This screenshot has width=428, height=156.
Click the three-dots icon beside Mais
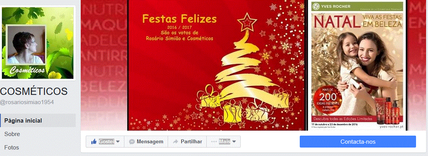click(214, 142)
